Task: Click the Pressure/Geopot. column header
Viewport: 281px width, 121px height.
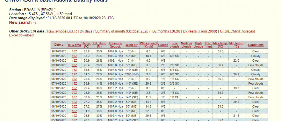Action: (x=115, y=45)
